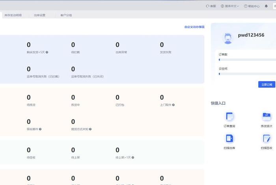Click the help icon beside 驿站寄件
The image size is (276, 185).
pyautogui.click(x=40, y=129)
